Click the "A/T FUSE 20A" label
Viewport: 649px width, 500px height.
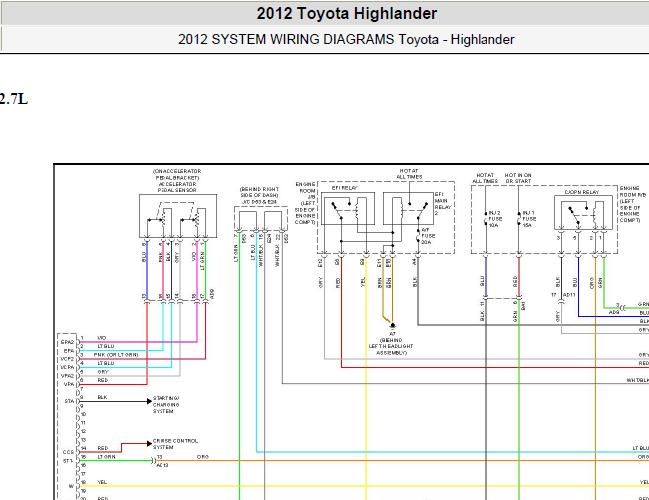click(428, 236)
